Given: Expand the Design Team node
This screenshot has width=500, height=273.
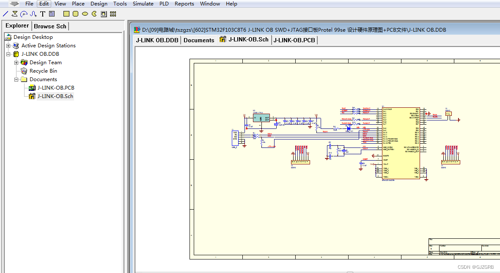Looking at the screenshot, I should coord(16,63).
